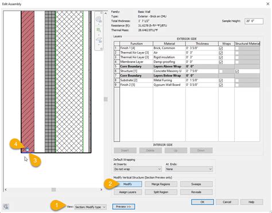Toggle Wraps checkbox in Structure [1] row

click(x=221, y=71)
